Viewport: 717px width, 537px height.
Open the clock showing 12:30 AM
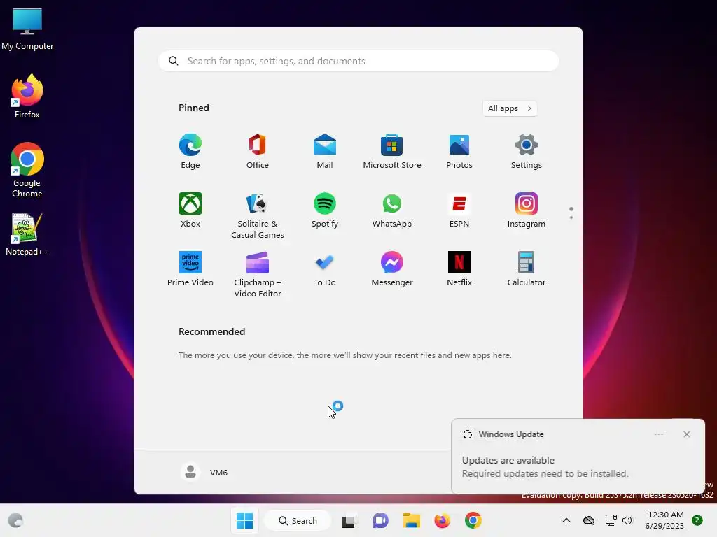tap(665, 520)
